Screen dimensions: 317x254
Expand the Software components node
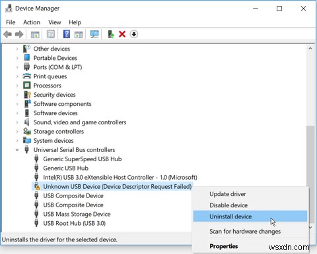[17, 104]
